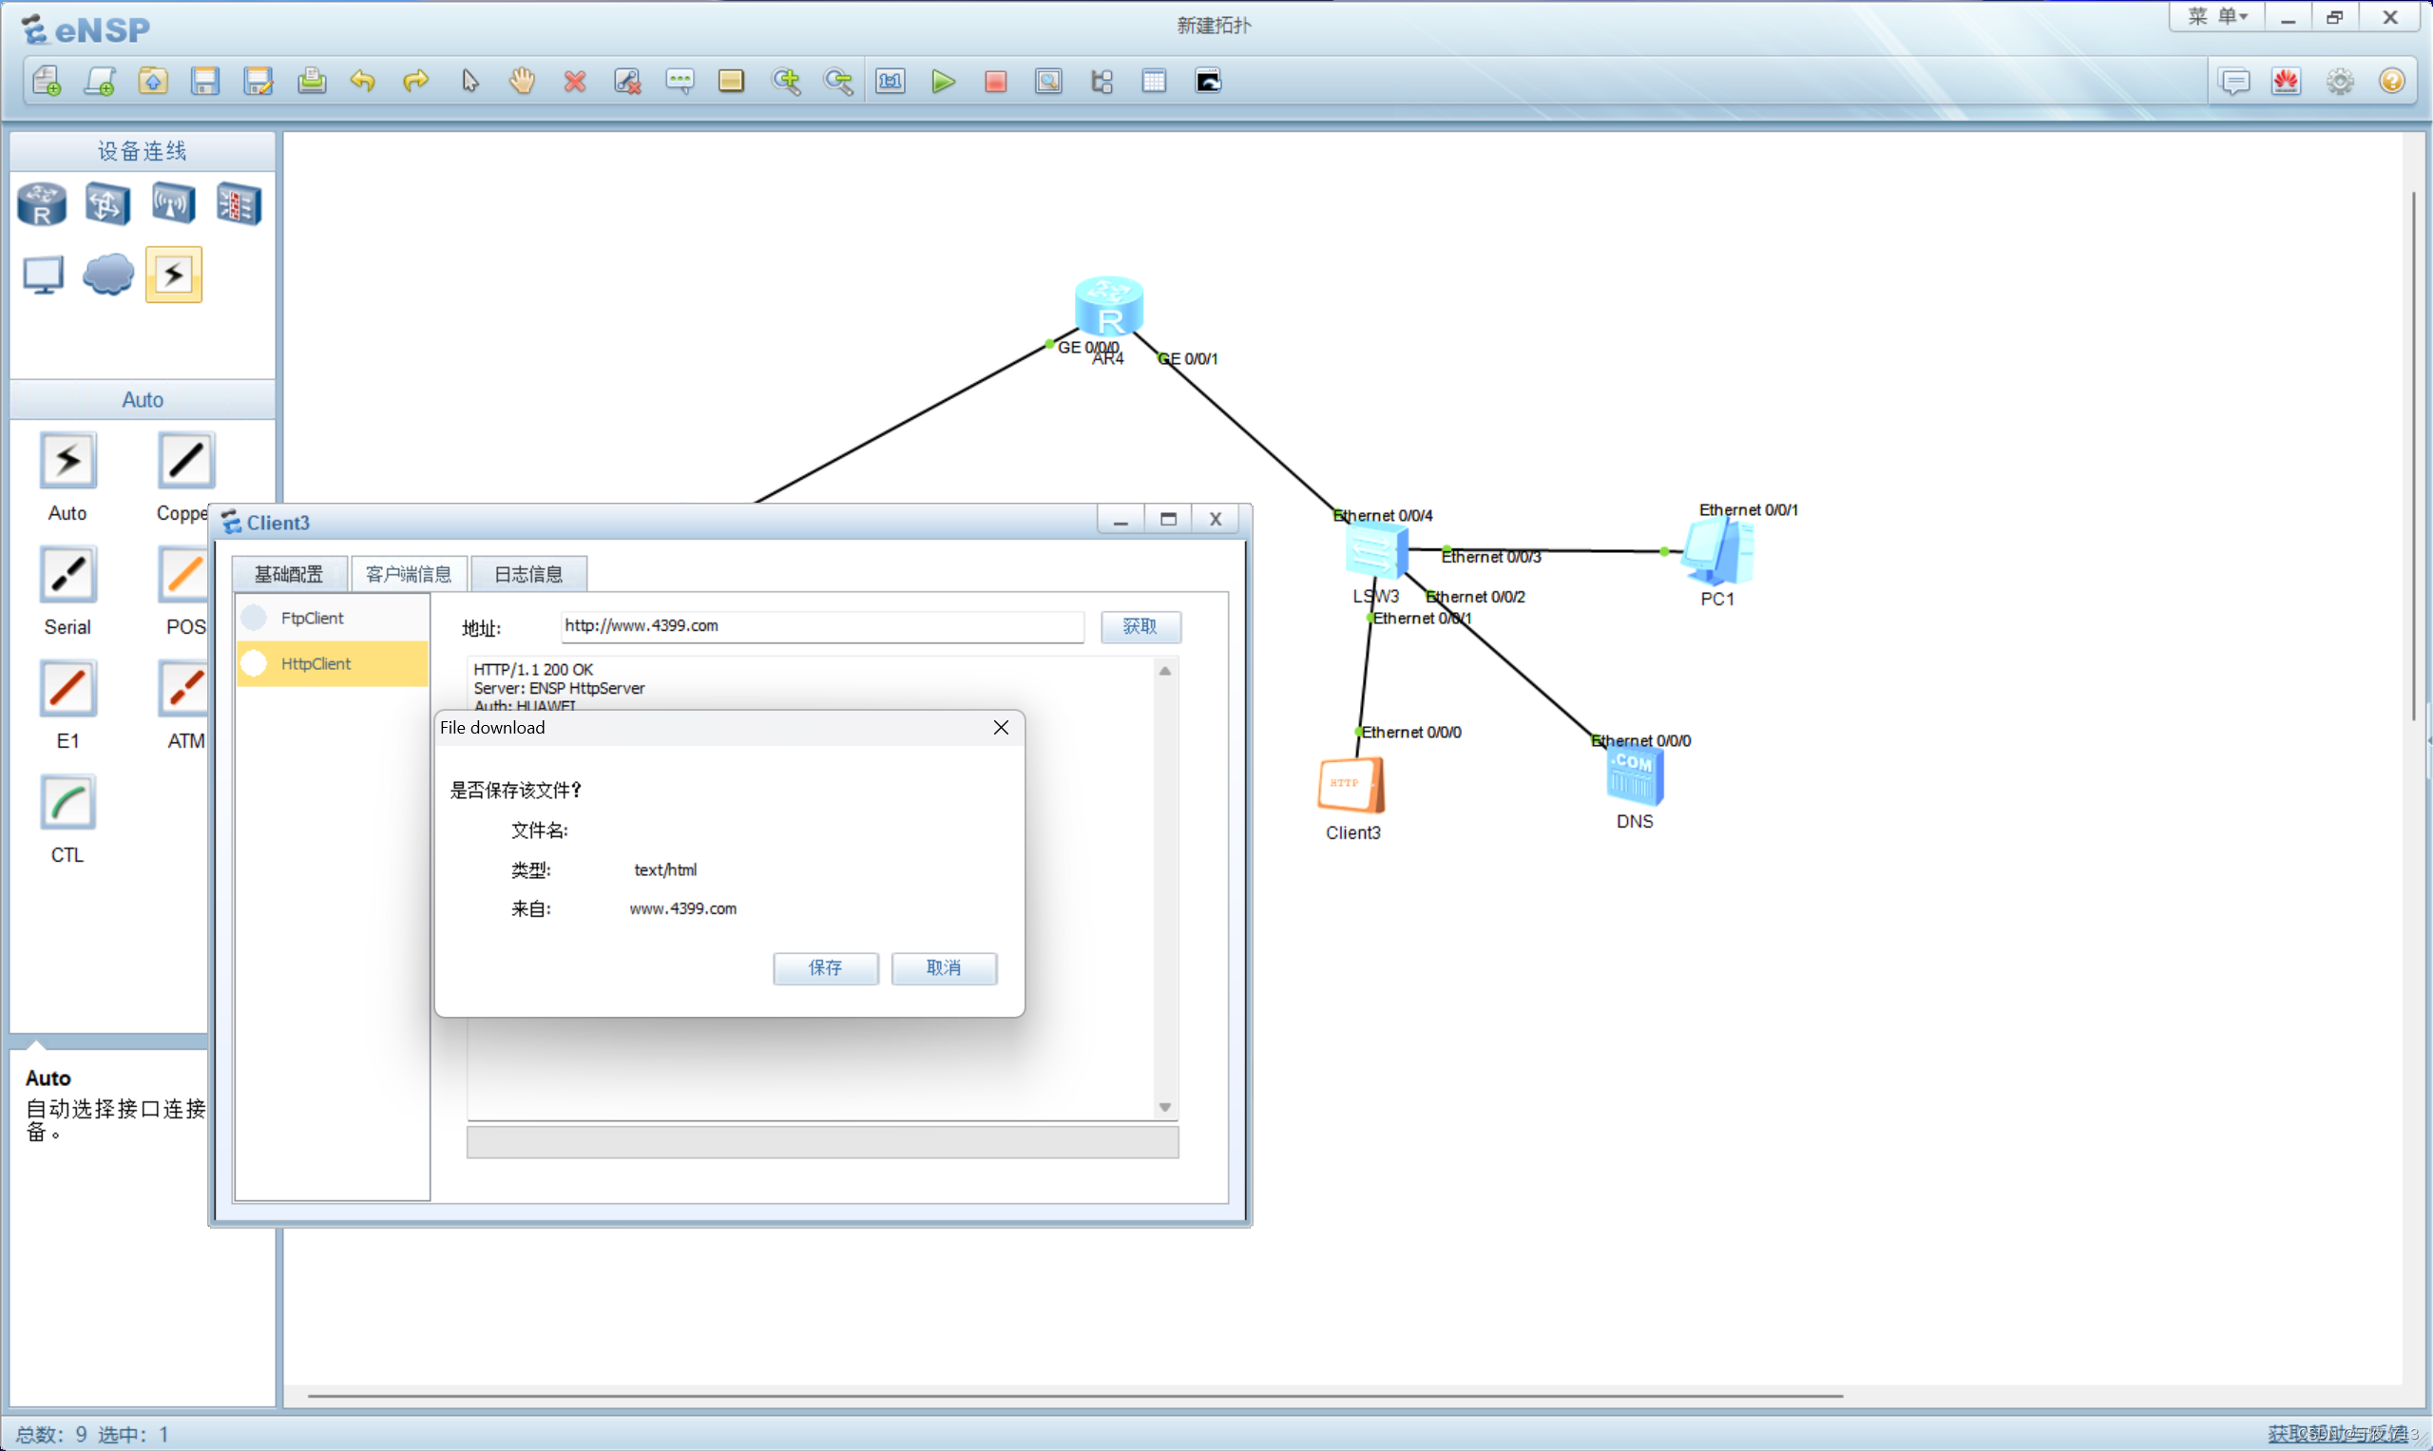
Task: Close the File download dialog
Action: click(1001, 728)
